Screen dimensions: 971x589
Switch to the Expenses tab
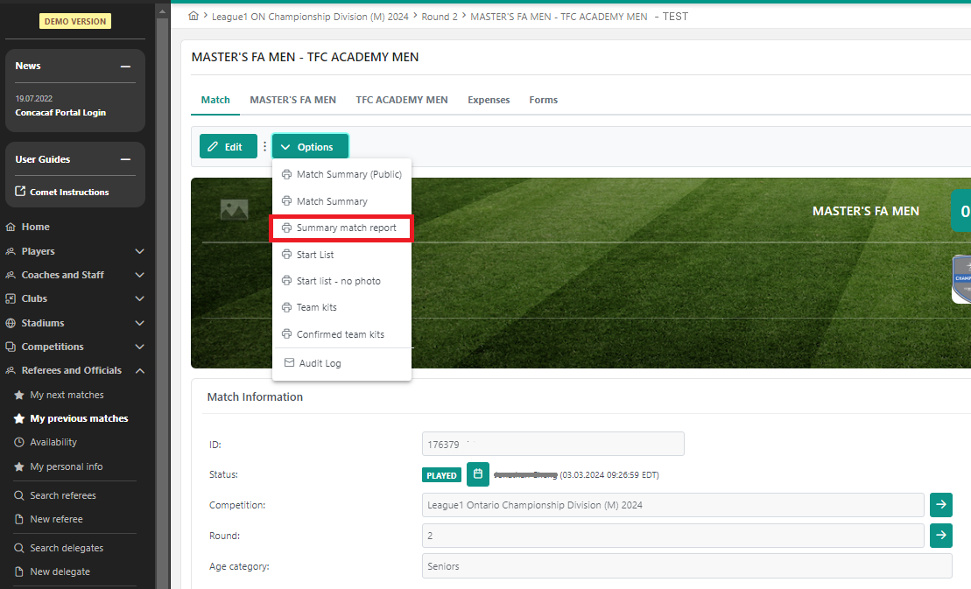[489, 100]
